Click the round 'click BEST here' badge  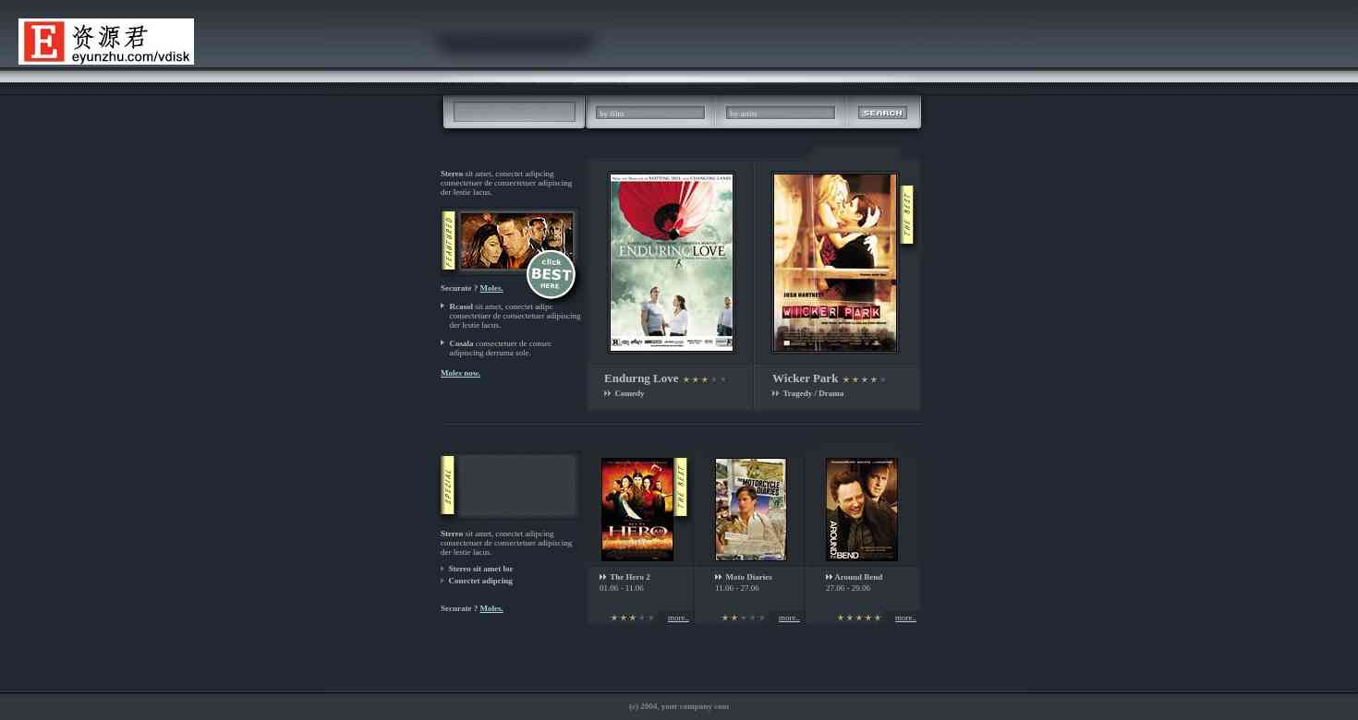pyautogui.click(x=551, y=274)
